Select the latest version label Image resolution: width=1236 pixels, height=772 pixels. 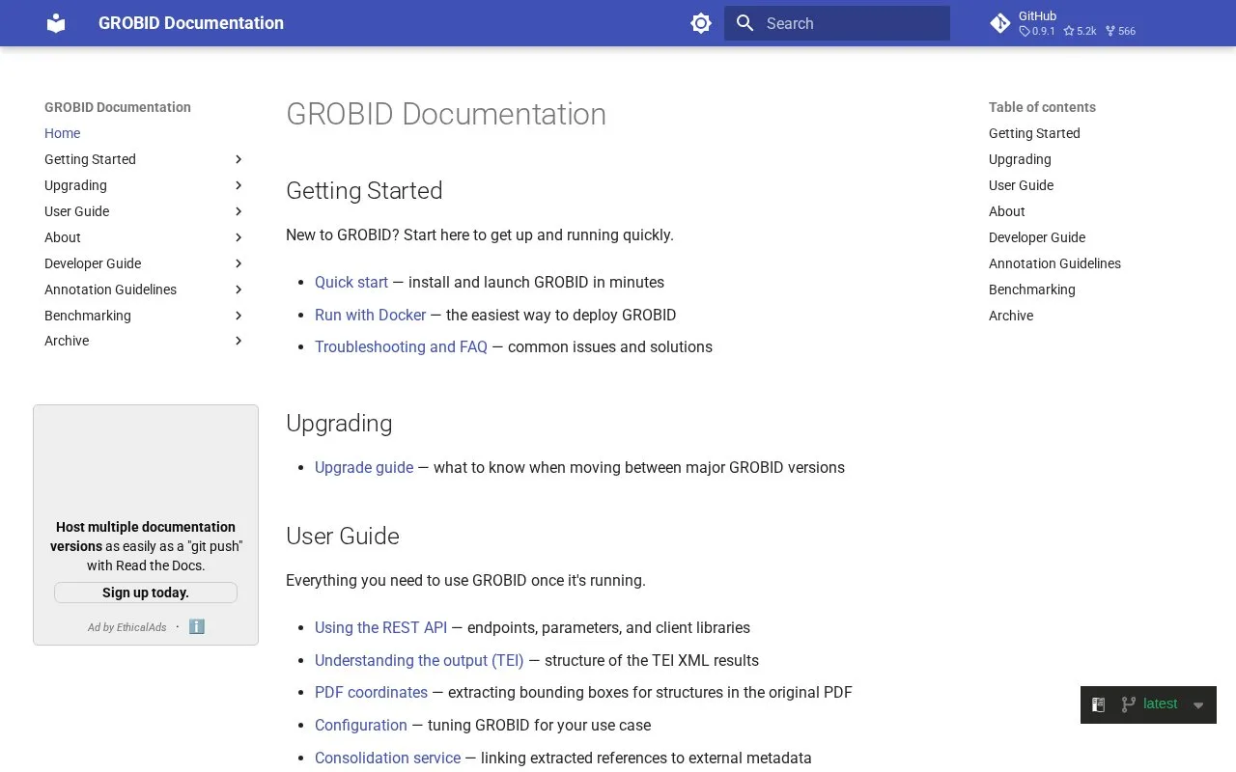click(1160, 704)
